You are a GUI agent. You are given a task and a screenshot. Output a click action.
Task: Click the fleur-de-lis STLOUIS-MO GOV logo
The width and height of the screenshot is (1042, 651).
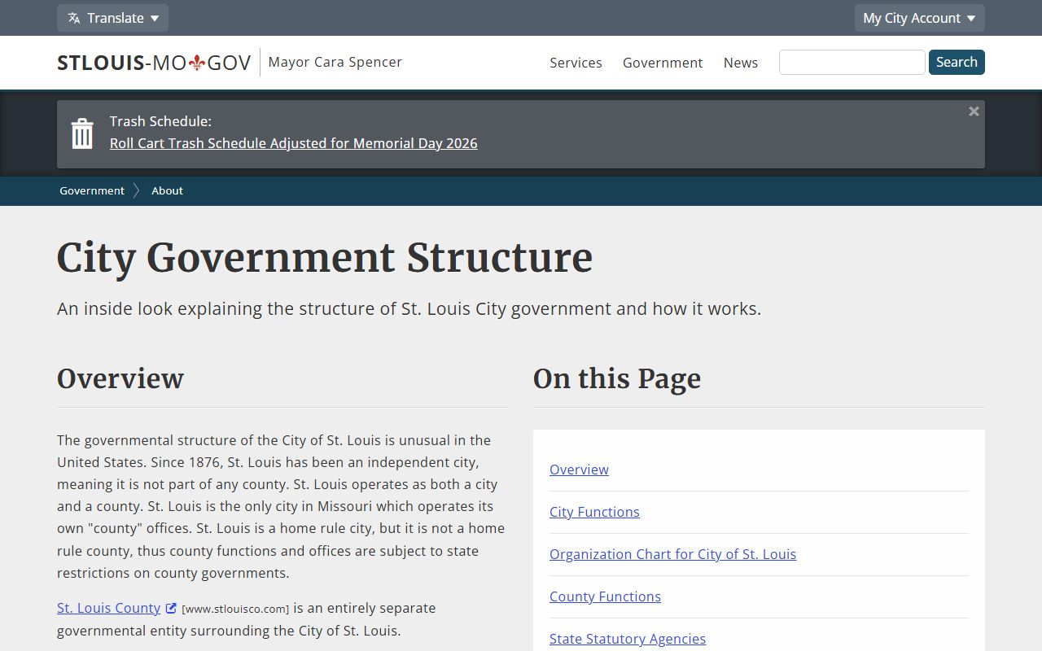[x=154, y=63]
